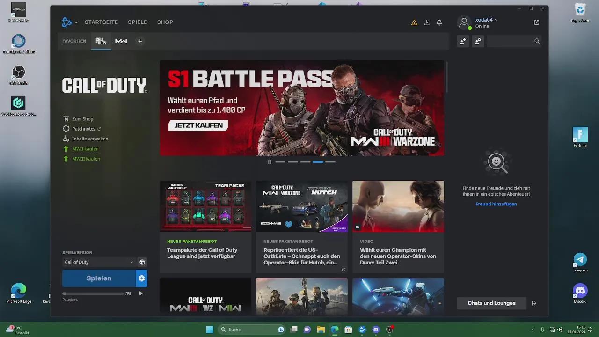The image size is (599, 337).
Task: Click the MWIII kaufen link
Action: (86, 159)
